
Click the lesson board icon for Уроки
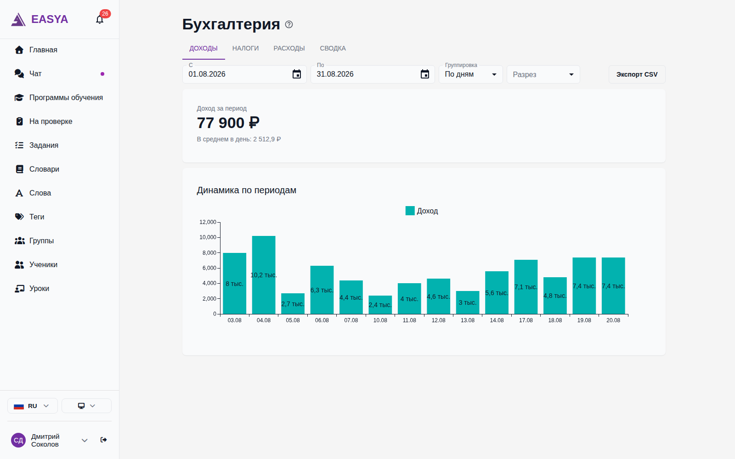pyautogui.click(x=19, y=288)
